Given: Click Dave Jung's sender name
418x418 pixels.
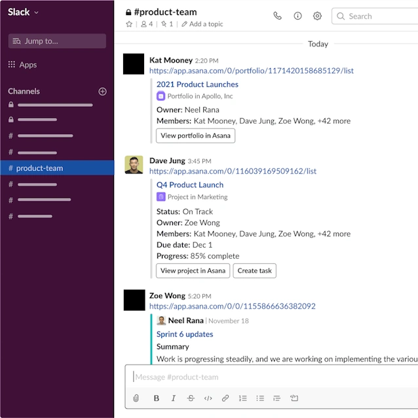Looking at the screenshot, I should tap(167, 161).
